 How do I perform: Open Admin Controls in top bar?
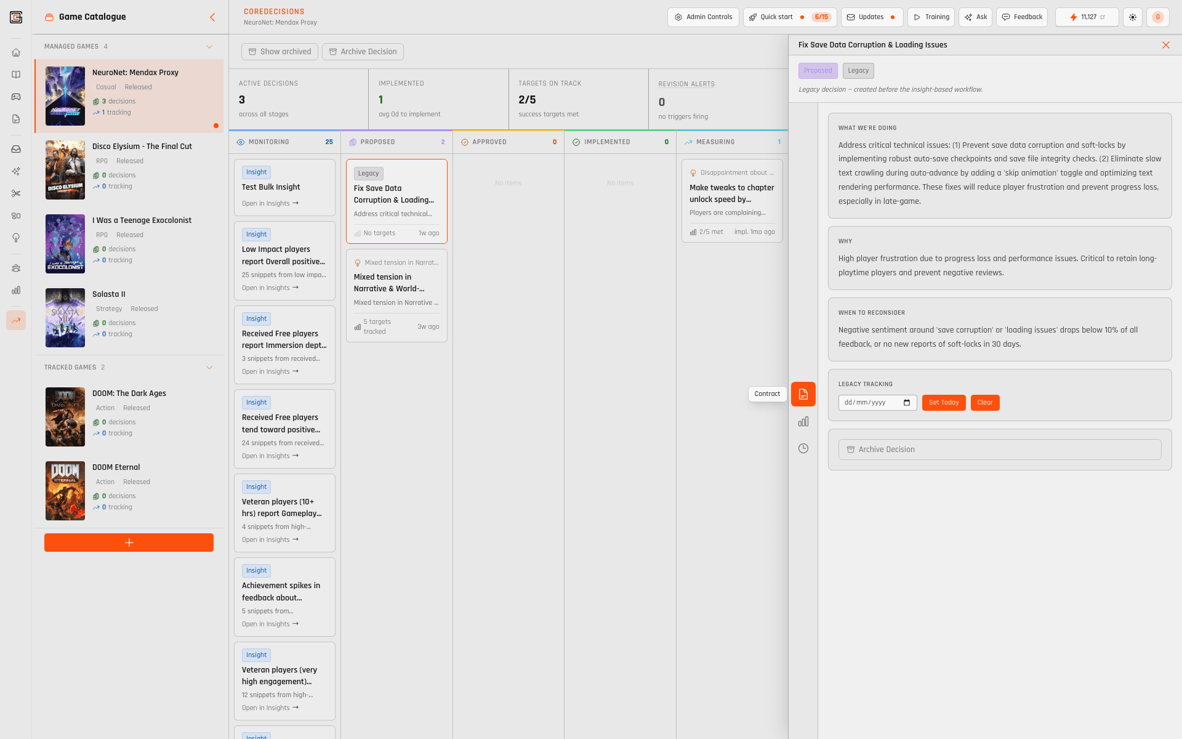click(703, 17)
